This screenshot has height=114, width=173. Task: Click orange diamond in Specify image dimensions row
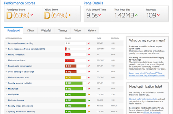pos(89,106)
